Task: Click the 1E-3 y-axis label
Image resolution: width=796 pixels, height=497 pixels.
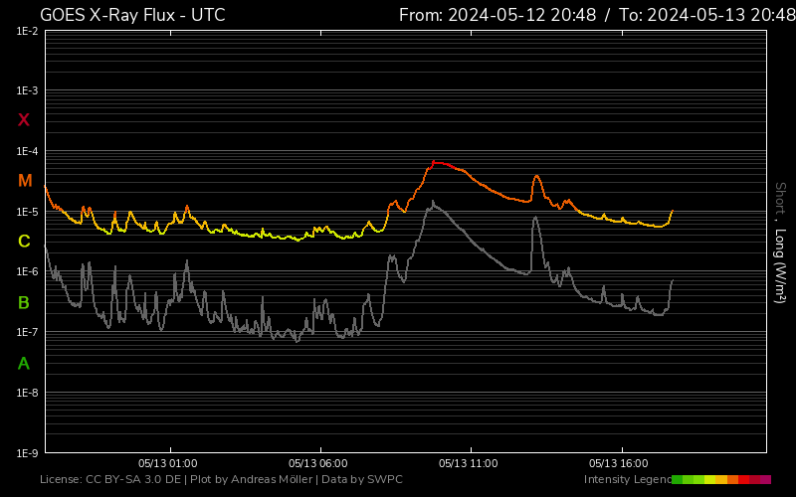Action: (x=27, y=90)
